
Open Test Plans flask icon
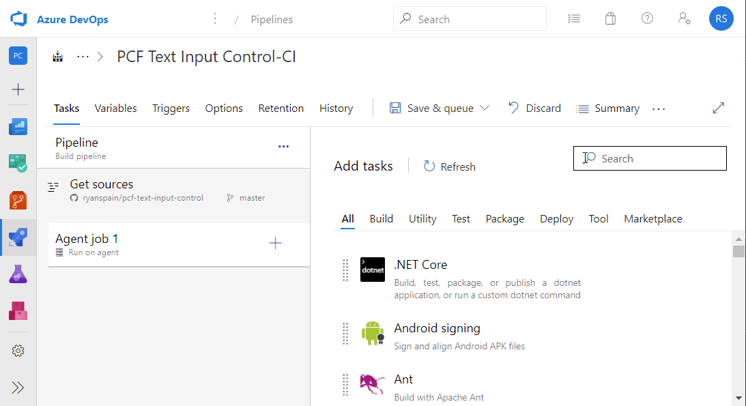click(x=18, y=274)
